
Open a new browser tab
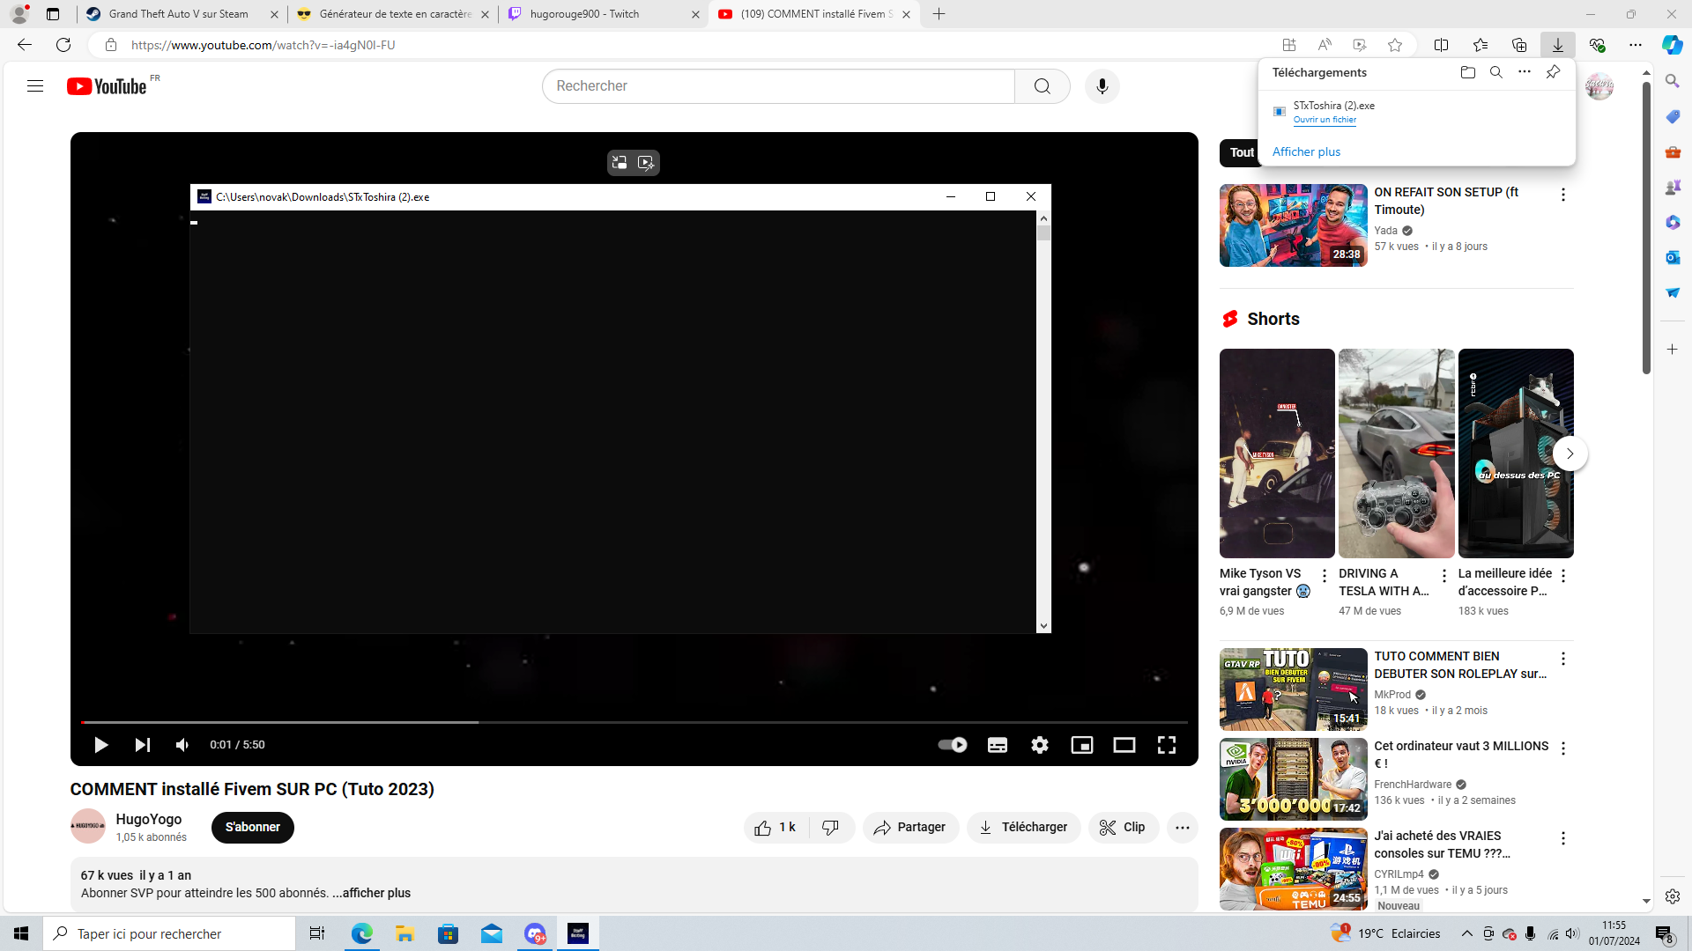point(939,14)
